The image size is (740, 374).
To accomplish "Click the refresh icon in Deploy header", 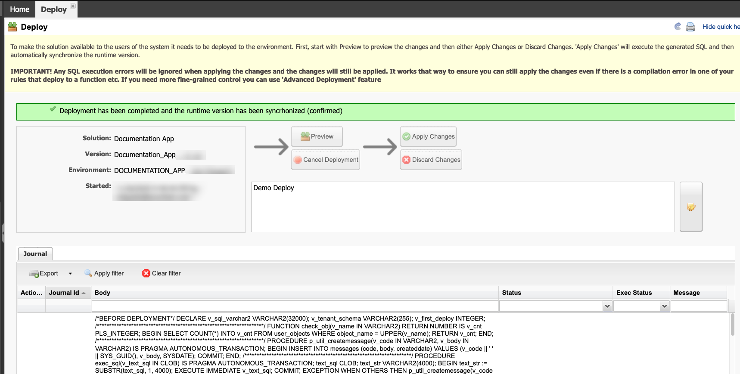I will pyautogui.click(x=678, y=27).
